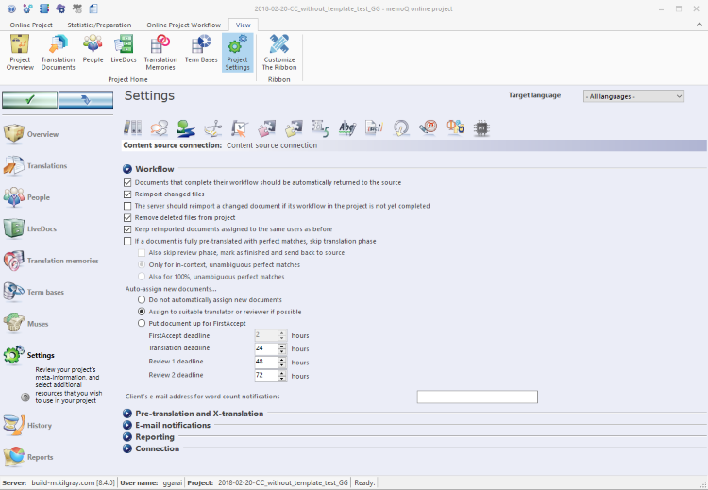Click the People ribbon icon
The height and width of the screenshot is (490, 708).
93,50
